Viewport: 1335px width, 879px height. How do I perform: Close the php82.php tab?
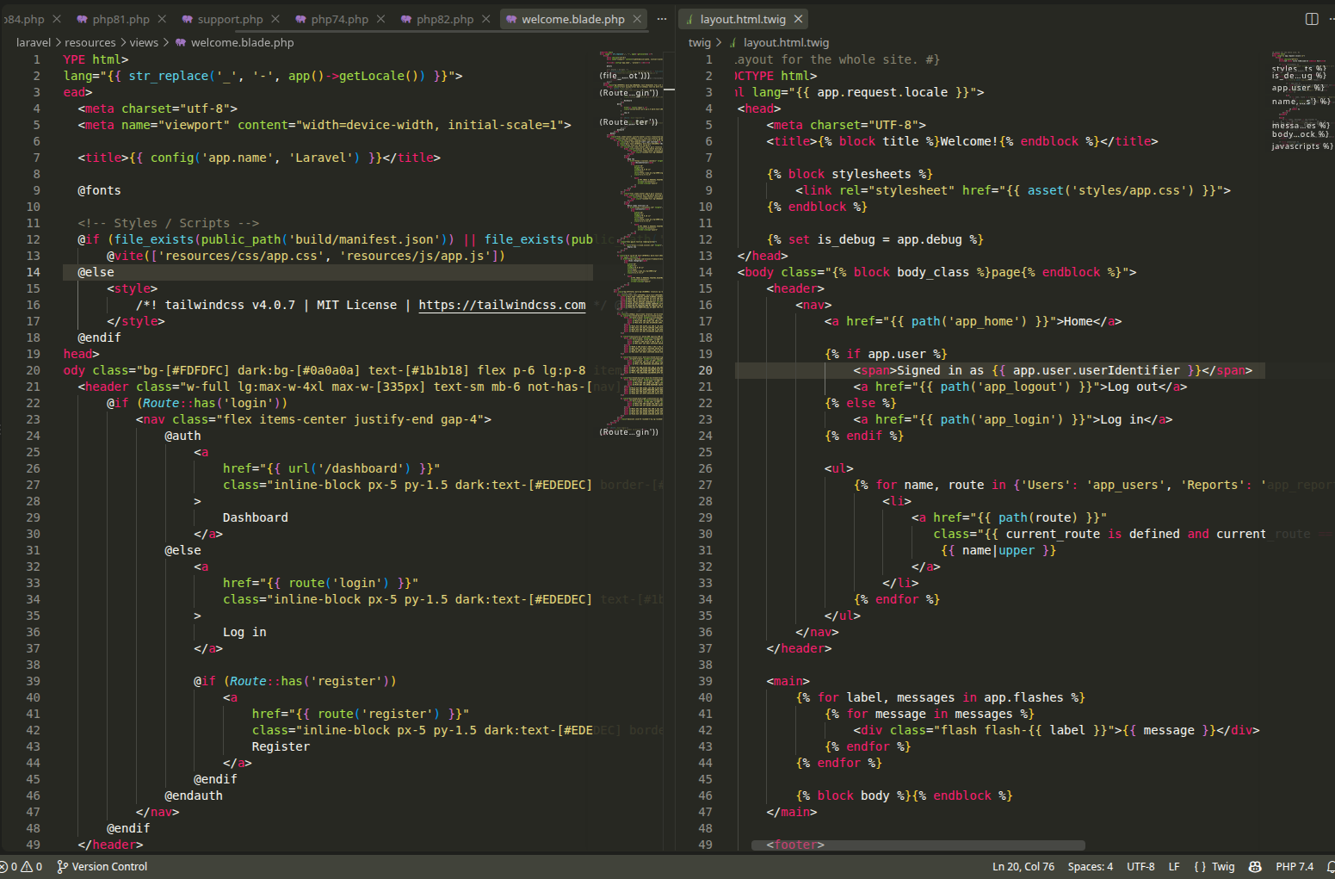click(486, 19)
